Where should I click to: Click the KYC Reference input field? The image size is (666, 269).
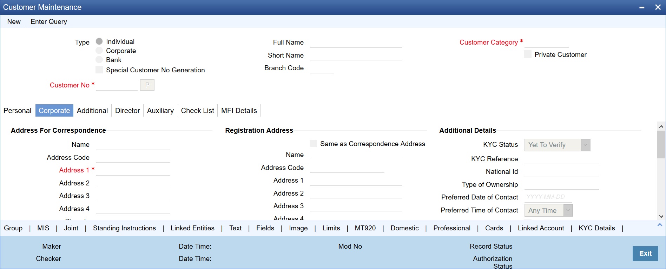coord(561,159)
